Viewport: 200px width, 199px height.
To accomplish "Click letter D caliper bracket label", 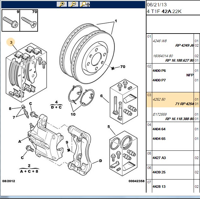I will click(101, 161).
